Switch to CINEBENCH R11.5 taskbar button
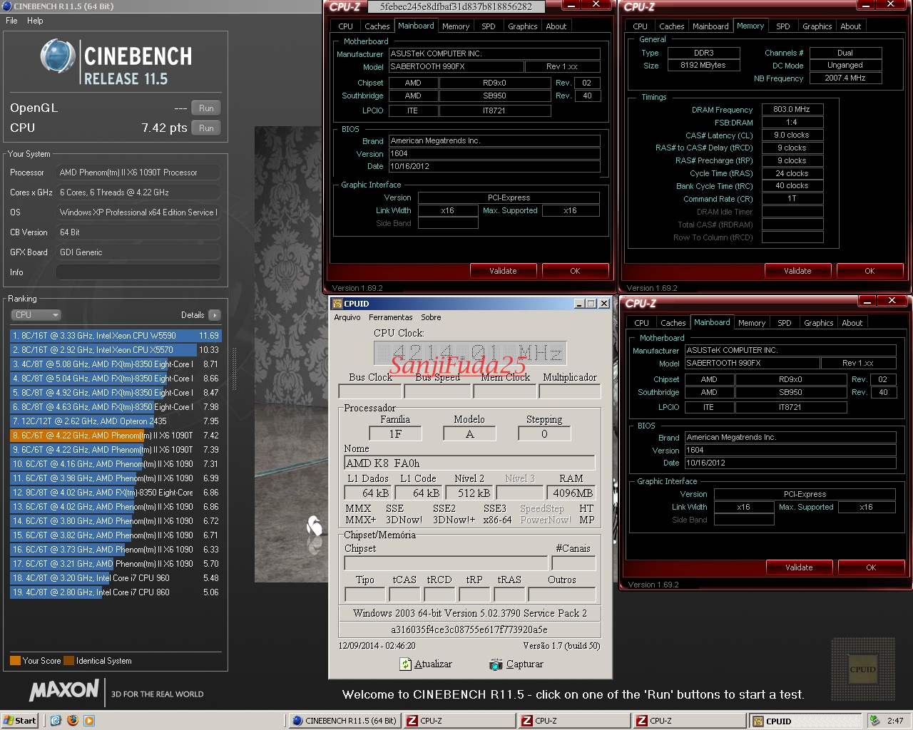 pyautogui.click(x=344, y=721)
